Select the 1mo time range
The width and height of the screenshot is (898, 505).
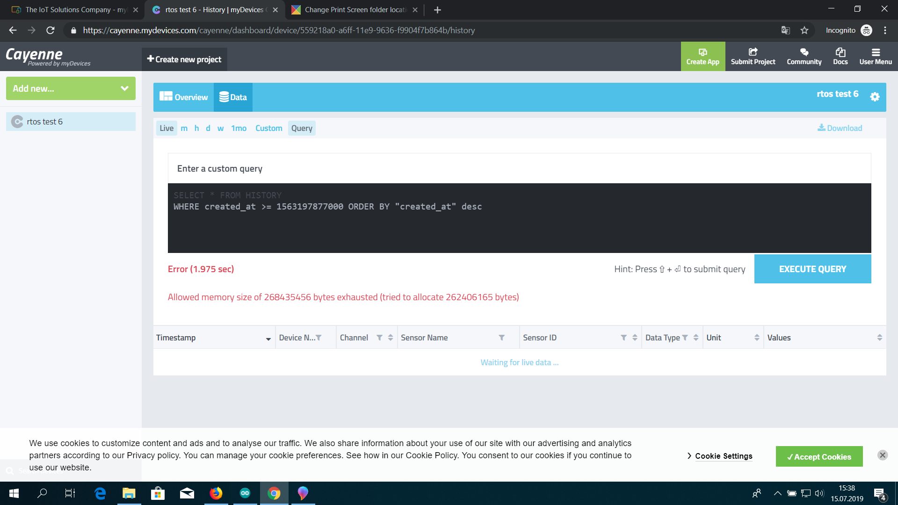[x=239, y=128]
